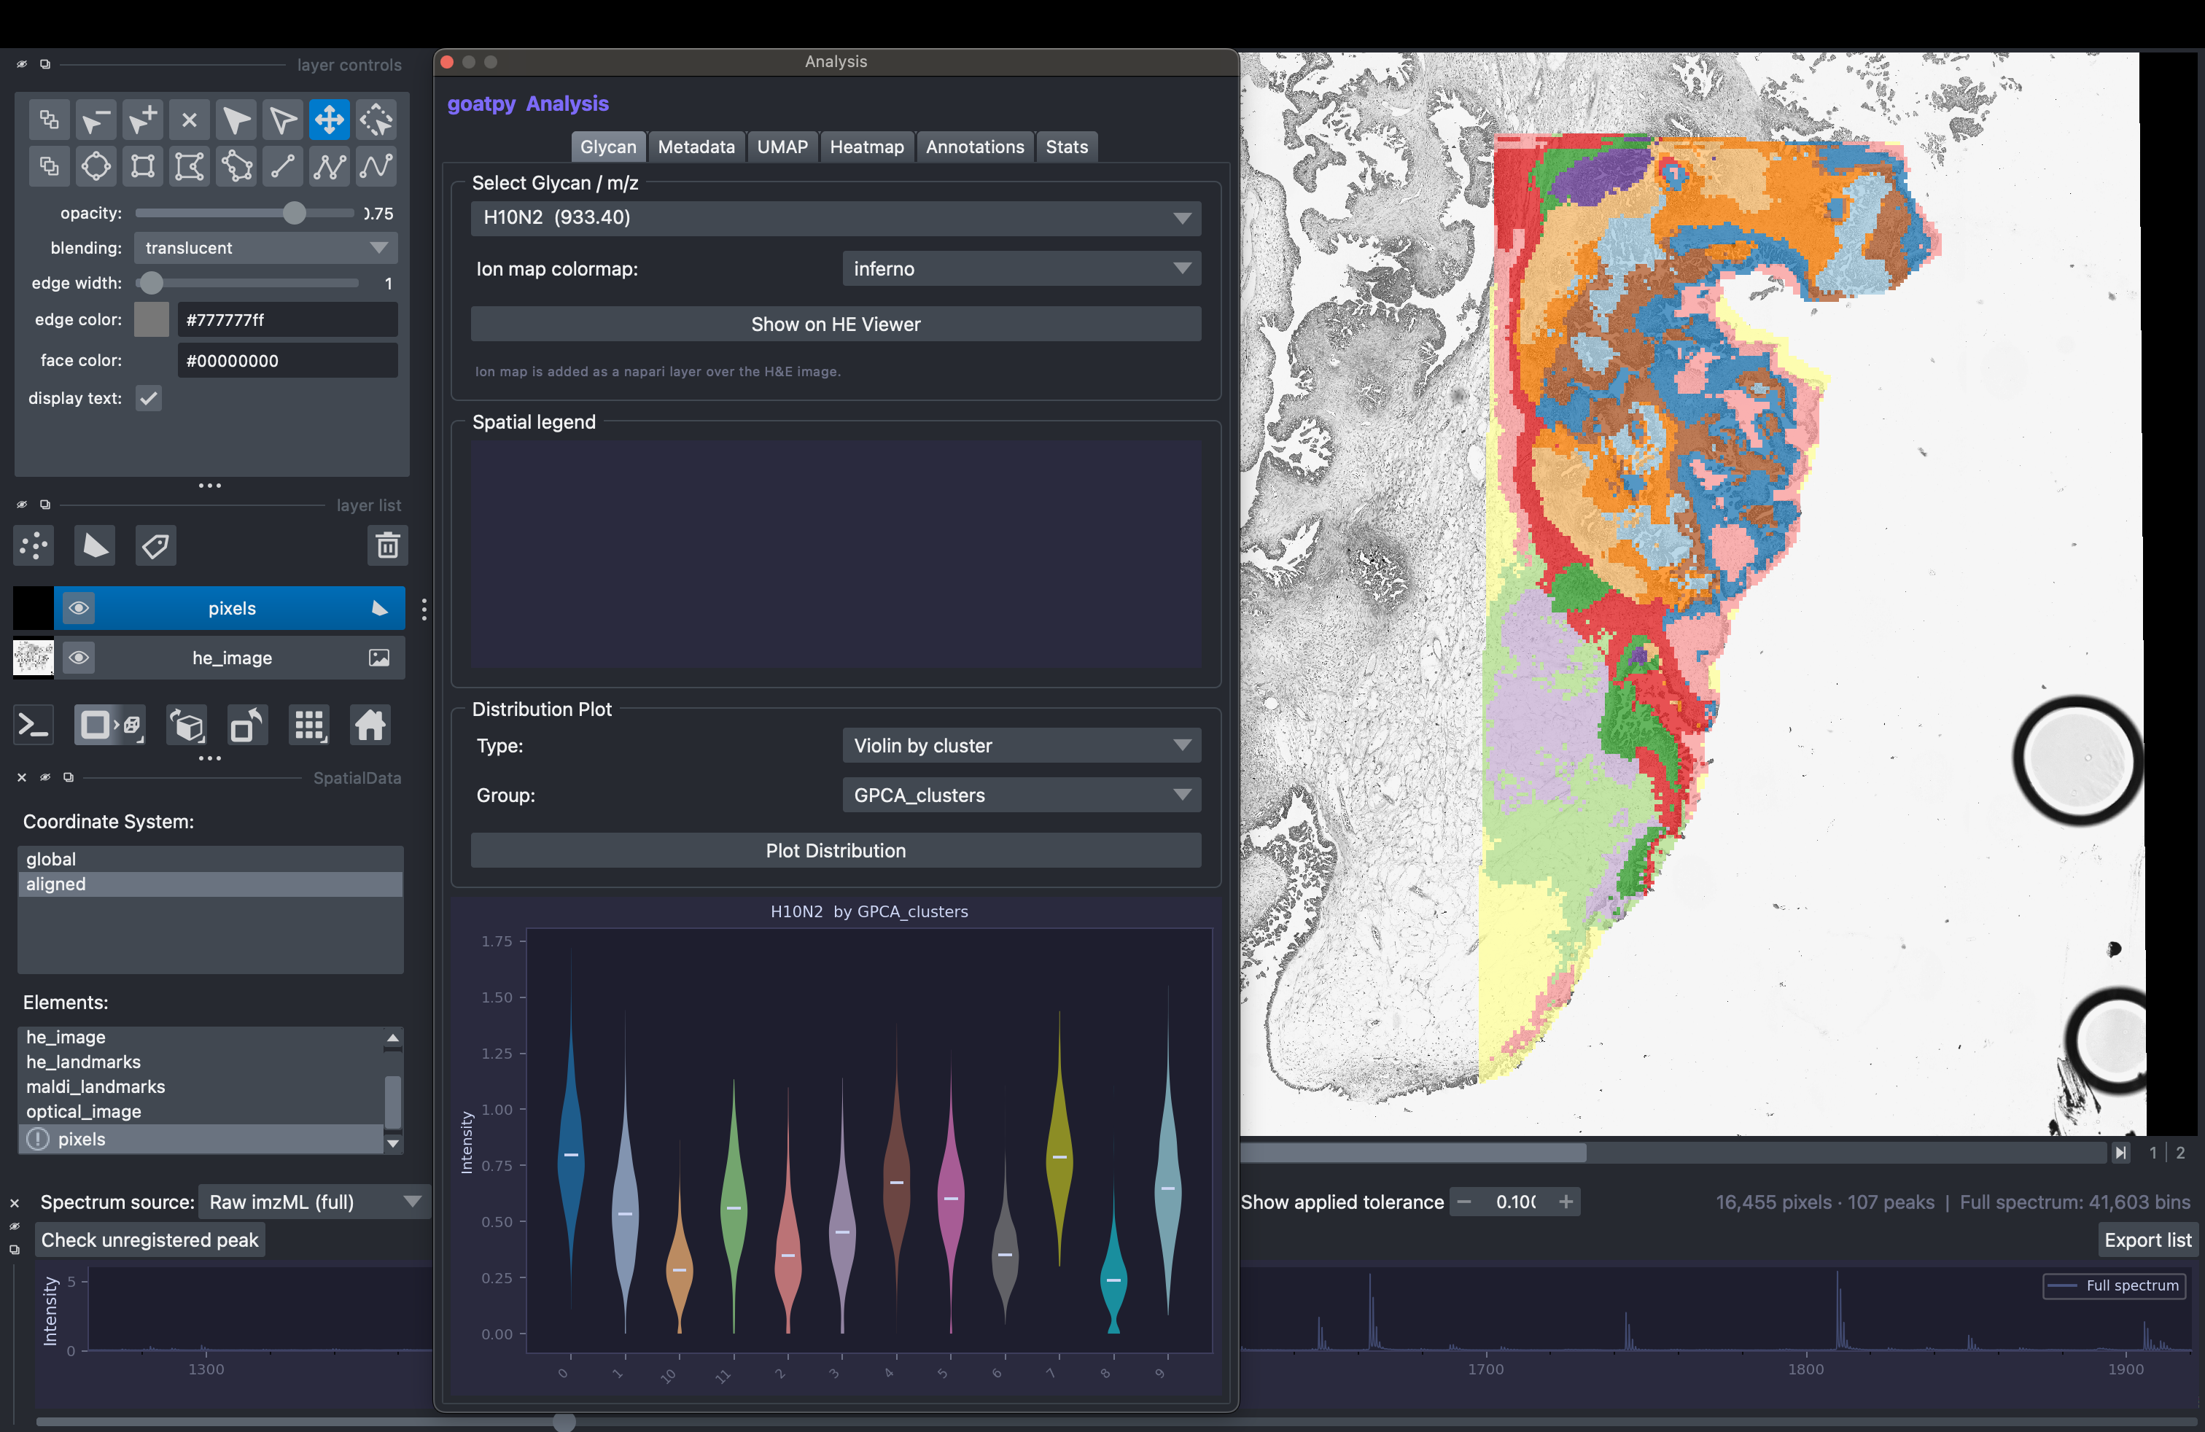Image resolution: width=2205 pixels, height=1432 pixels.
Task: Switch to the UMAP tab
Action: tap(782, 147)
